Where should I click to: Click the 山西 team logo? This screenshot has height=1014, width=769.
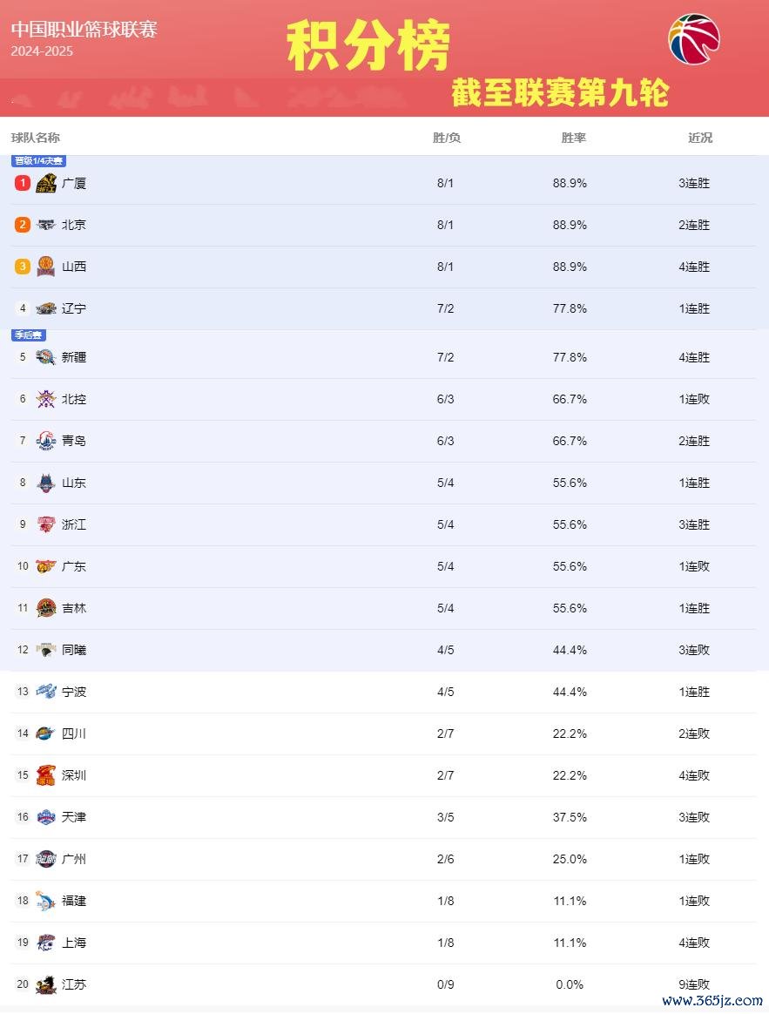(x=46, y=267)
